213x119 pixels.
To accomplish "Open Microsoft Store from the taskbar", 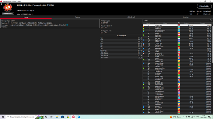I will [62, 117].
